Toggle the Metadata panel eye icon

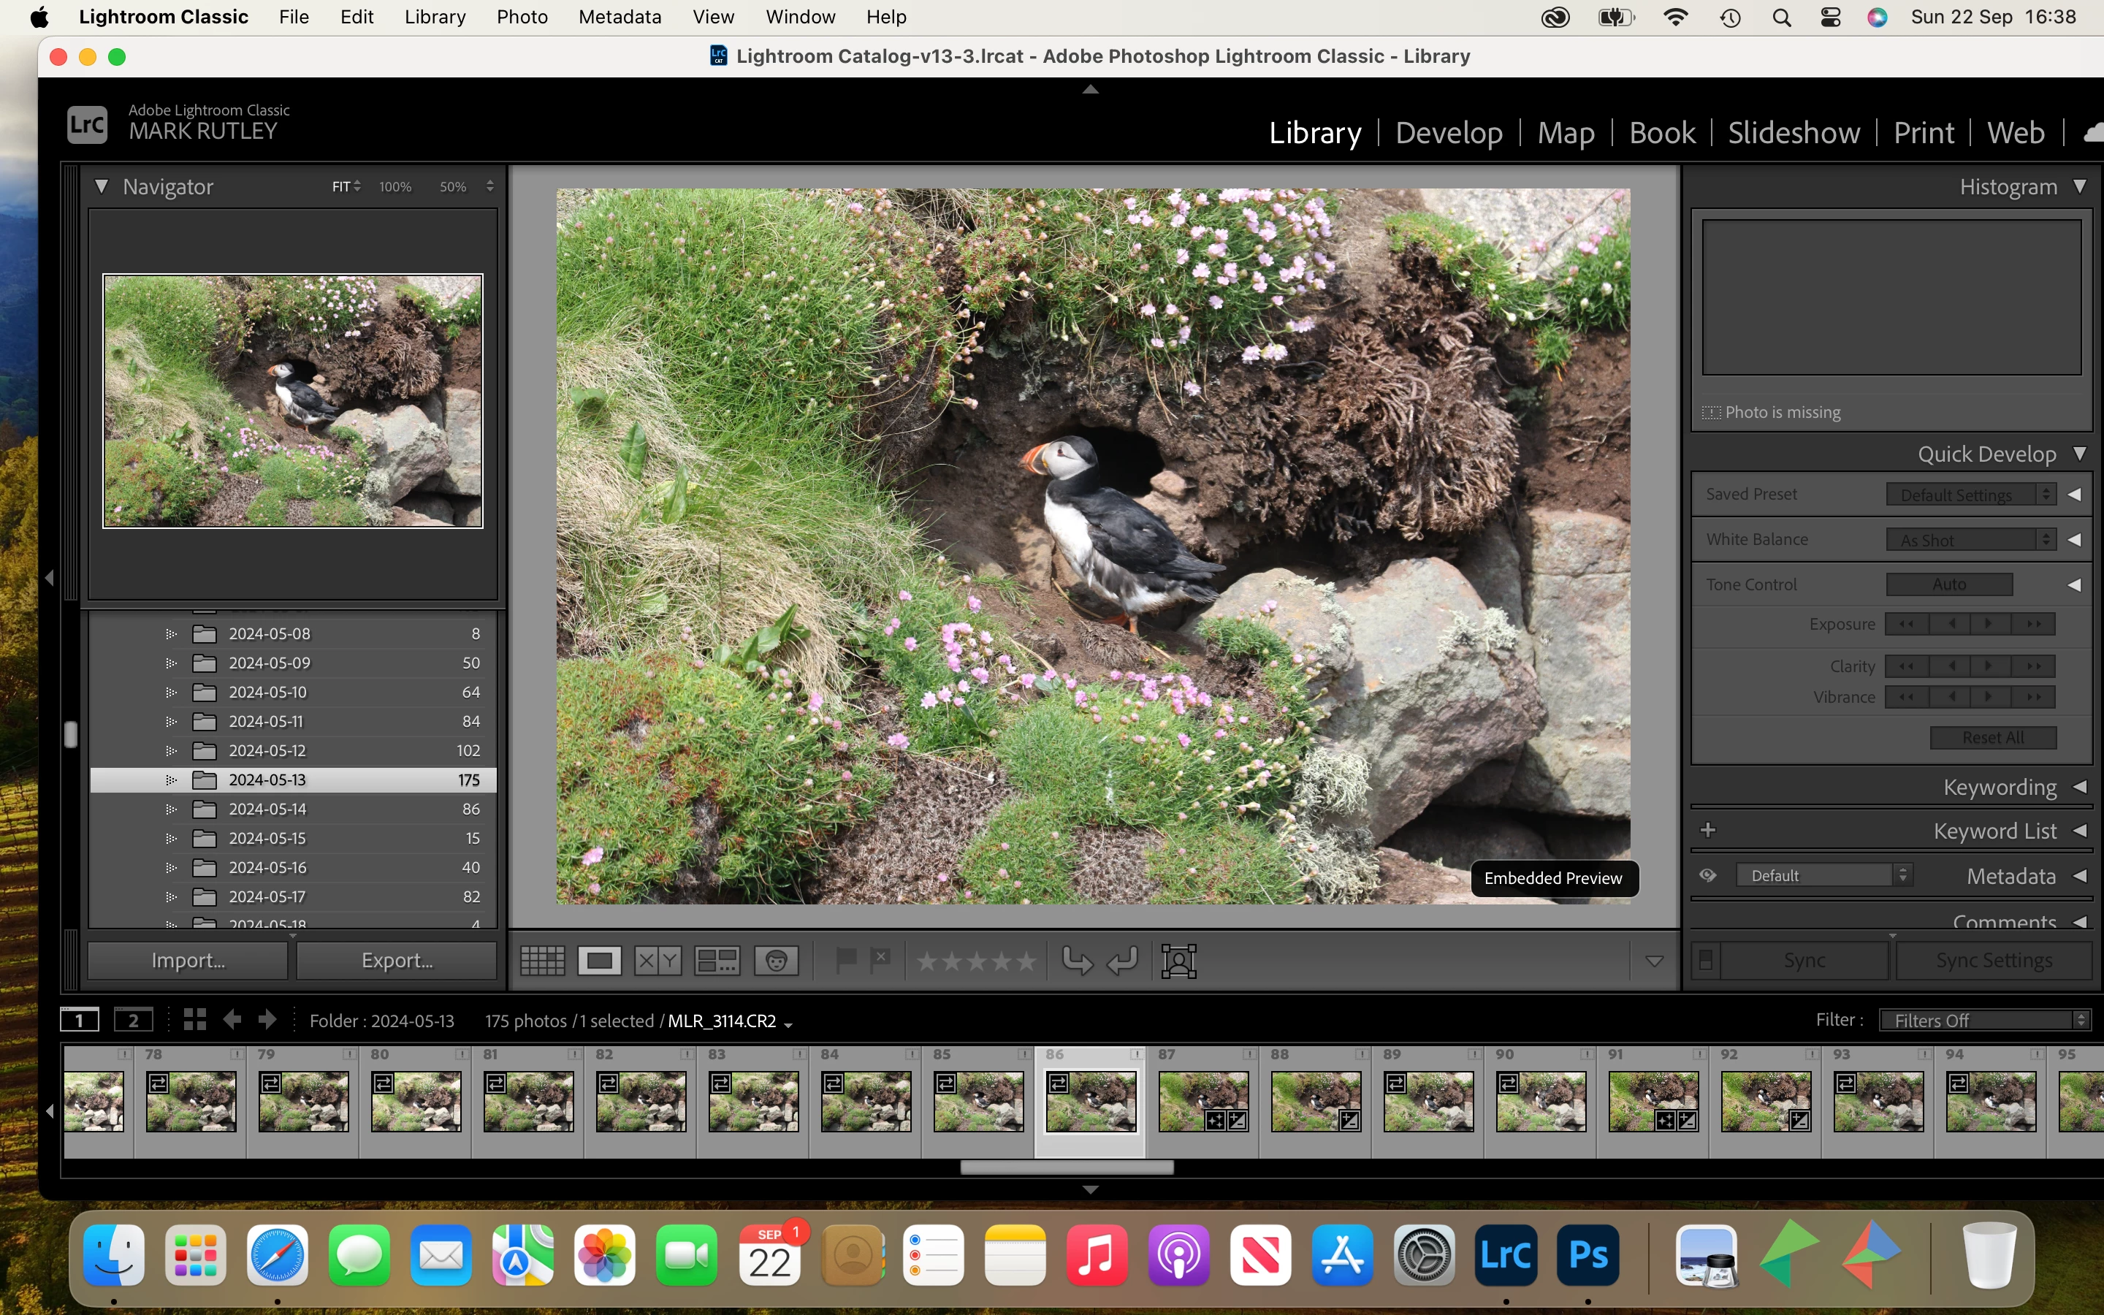click(x=1707, y=876)
